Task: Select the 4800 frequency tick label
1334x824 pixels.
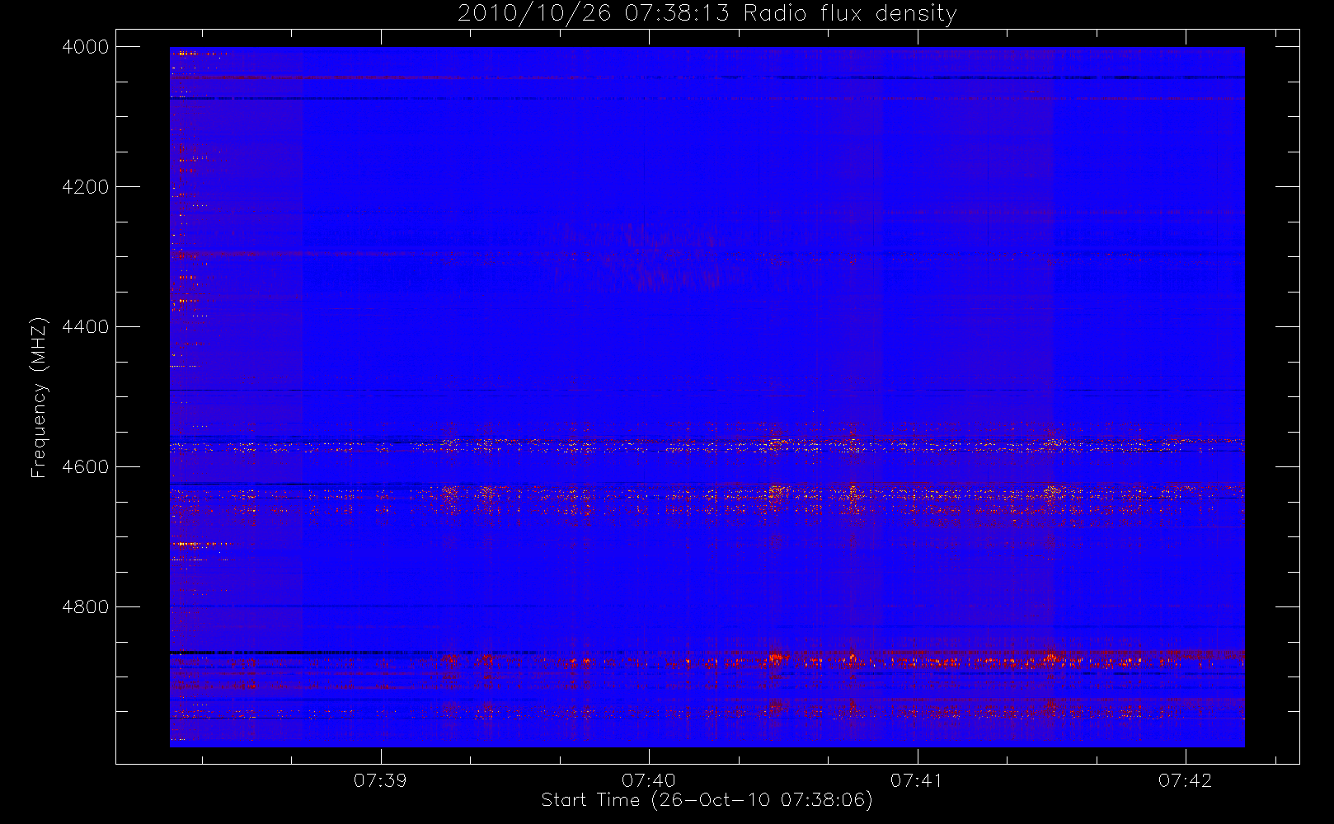Action: click(86, 607)
